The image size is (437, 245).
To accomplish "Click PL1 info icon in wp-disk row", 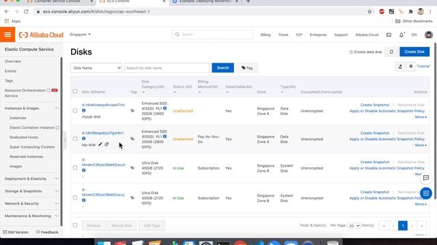I will point(165,136).
